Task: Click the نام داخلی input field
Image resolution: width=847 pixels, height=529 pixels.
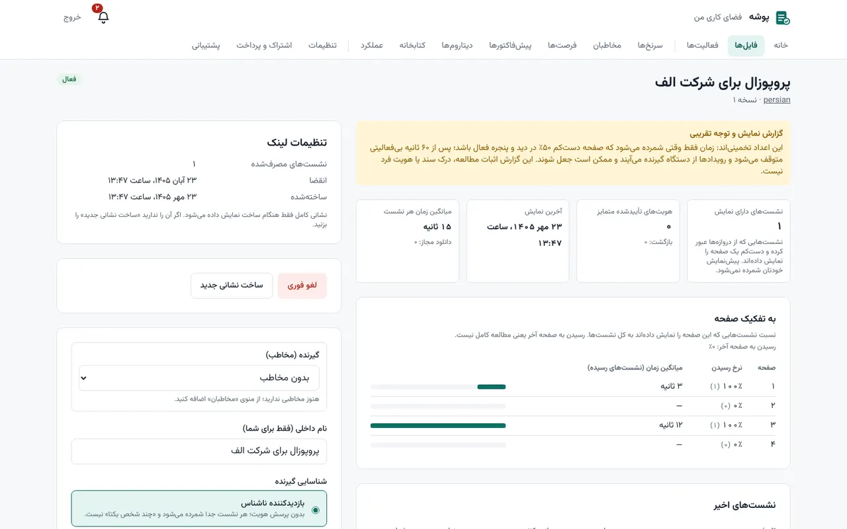Action: tap(199, 452)
